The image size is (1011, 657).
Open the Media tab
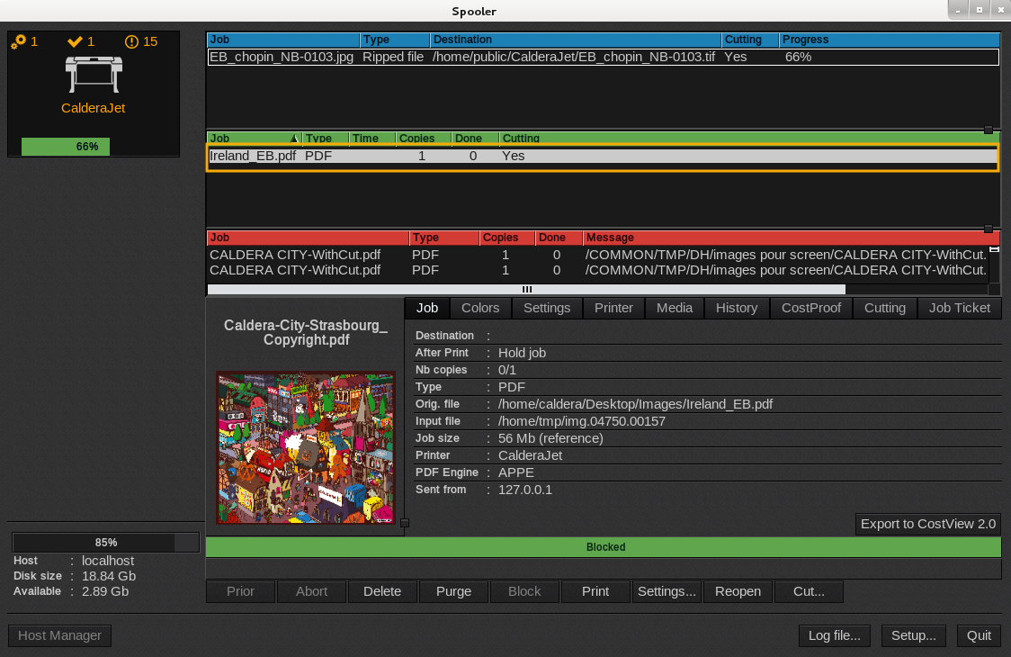[674, 308]
